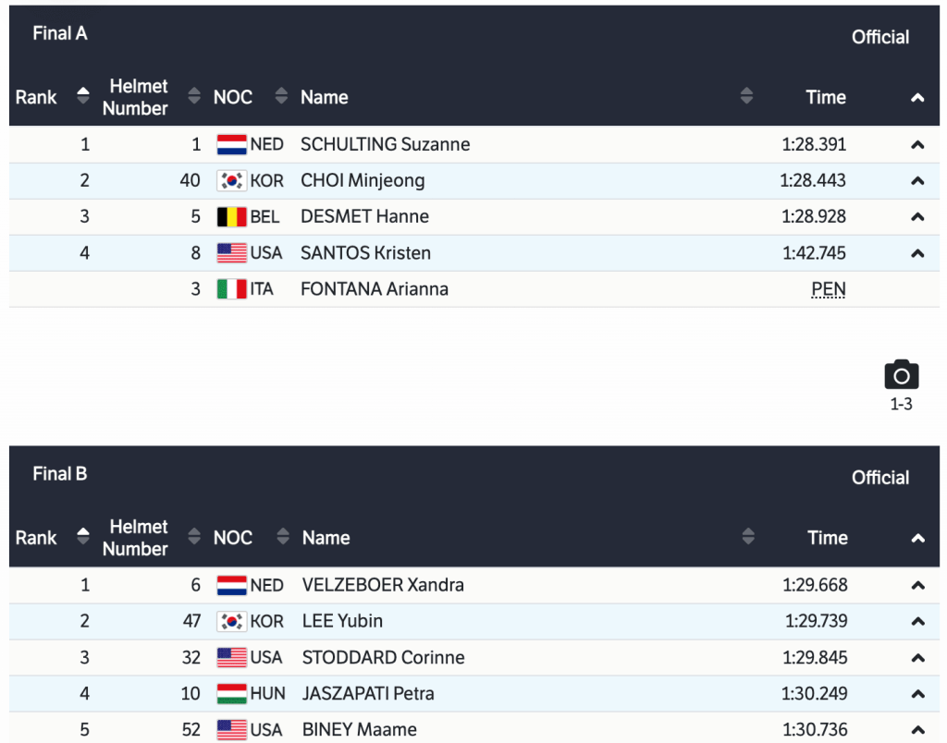Click the Netherlands flag beside SCHULTING Suzanne
Viewport: 947px width, 743px height.
point(231,145)
